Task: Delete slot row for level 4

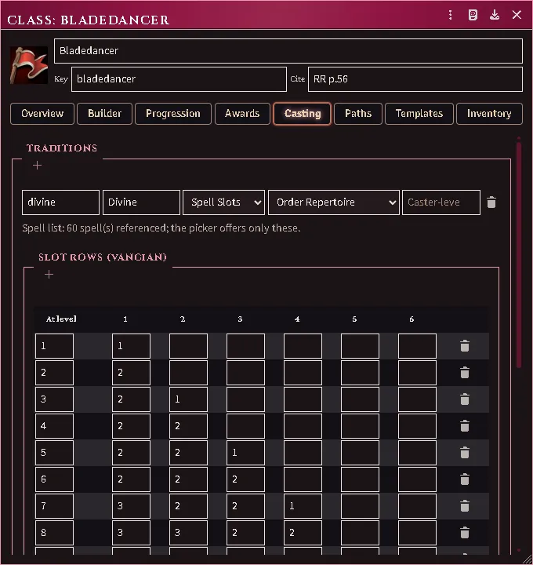Action: pyautogui.click(x=465, y=426)
